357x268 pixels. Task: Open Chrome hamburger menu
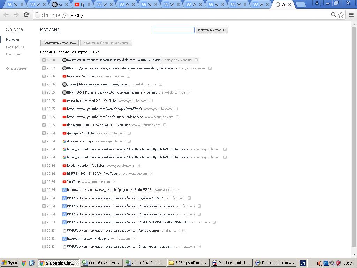[x=351, y=15]
